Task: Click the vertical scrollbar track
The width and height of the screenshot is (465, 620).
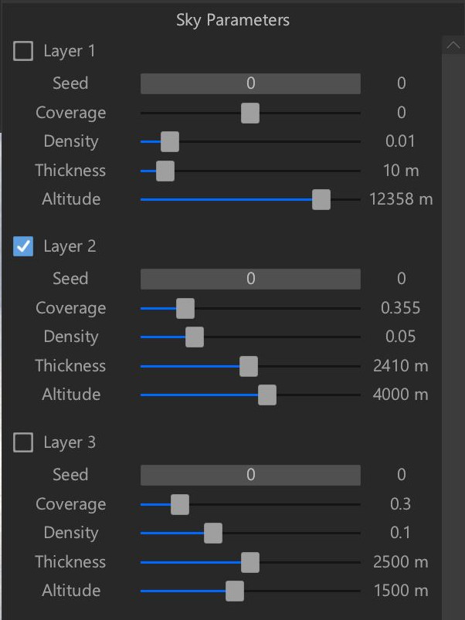Action: pos(453,336)
